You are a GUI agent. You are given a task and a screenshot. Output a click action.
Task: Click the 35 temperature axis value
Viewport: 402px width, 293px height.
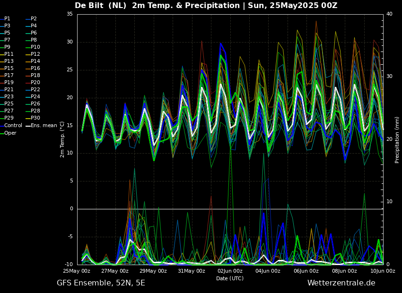pos(70,14)
